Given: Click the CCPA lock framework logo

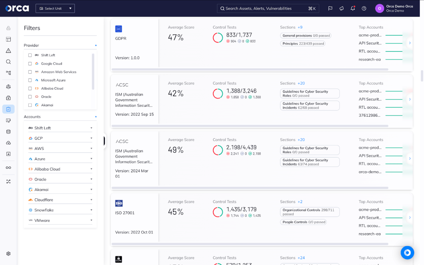Looking at the screenshot, I should click(119, 259).
